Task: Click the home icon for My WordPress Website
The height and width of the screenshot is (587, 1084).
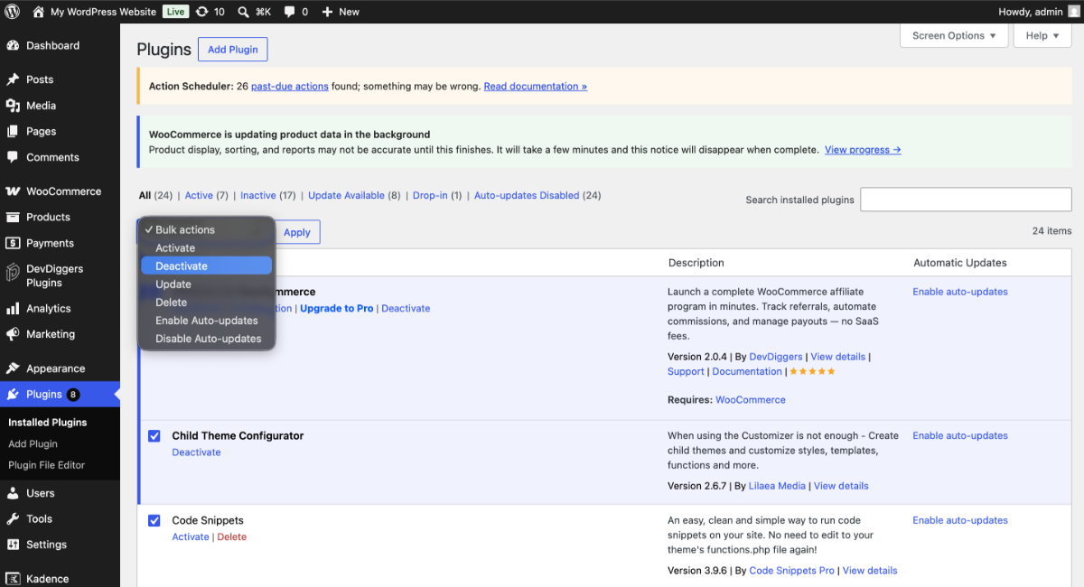Action: pos(38,12)
